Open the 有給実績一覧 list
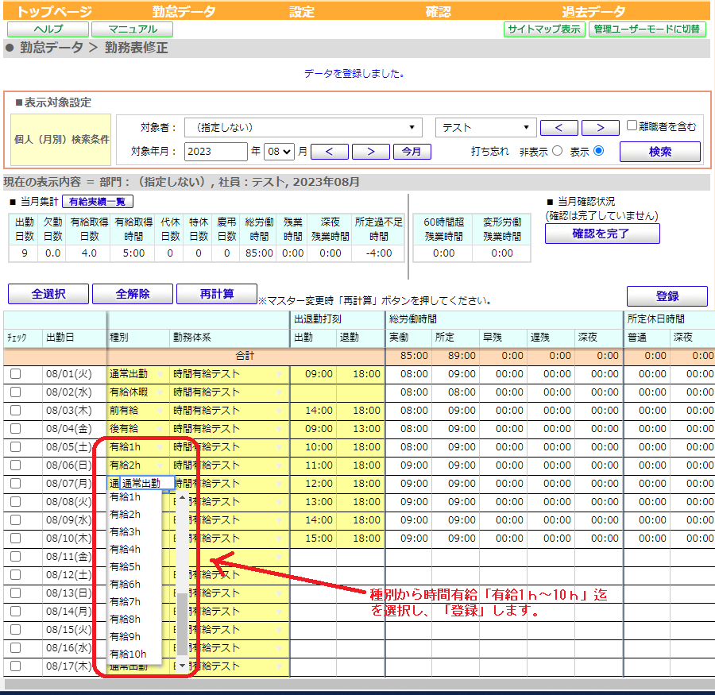The height and width of the screenshot is (695, 715). pos(98,201)
